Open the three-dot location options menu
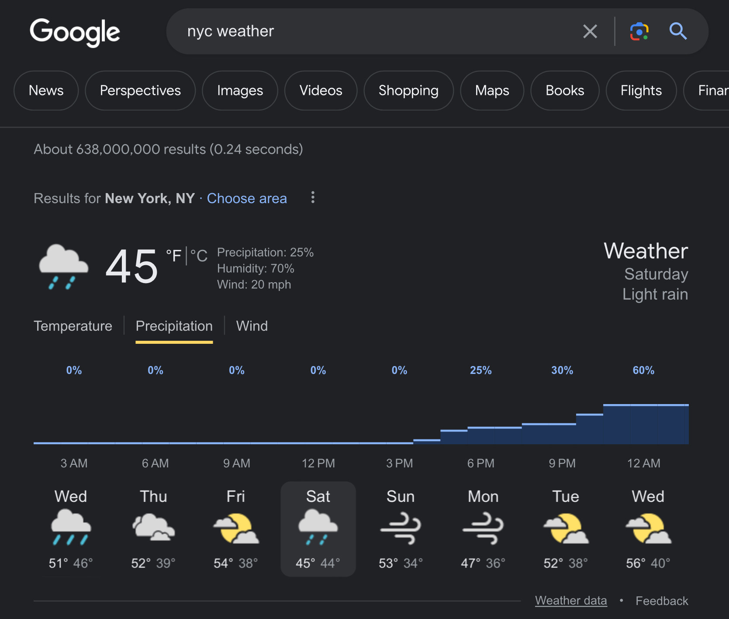Viewport: 729px width, 619px height. (x=313, y=197)
